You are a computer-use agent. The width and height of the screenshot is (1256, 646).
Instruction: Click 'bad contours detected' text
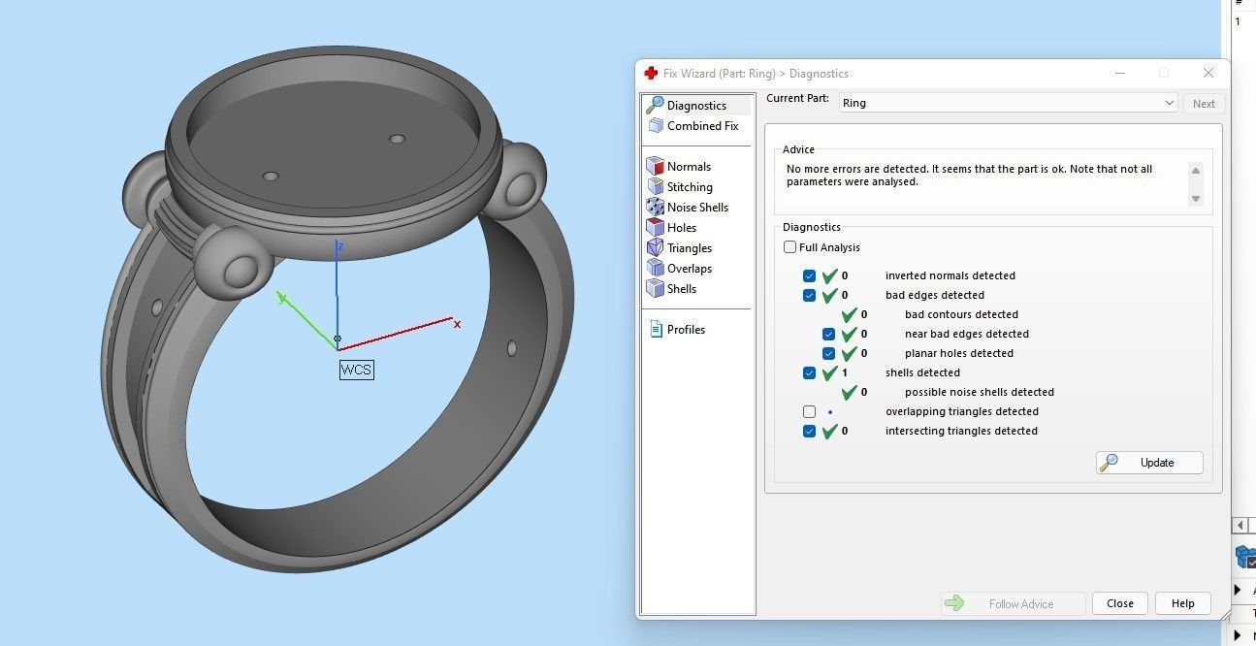point(961,314)
